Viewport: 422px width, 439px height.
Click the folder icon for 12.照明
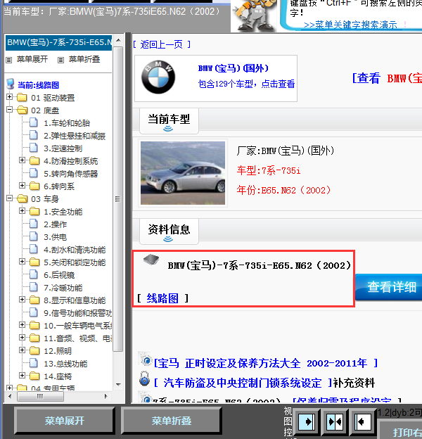tap(34, 350)
